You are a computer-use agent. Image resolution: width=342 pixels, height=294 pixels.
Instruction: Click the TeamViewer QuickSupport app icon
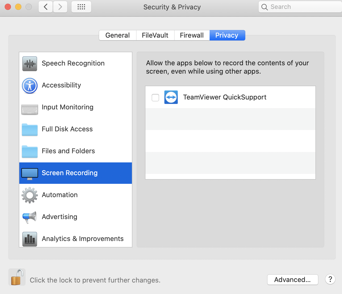(171, 97)
